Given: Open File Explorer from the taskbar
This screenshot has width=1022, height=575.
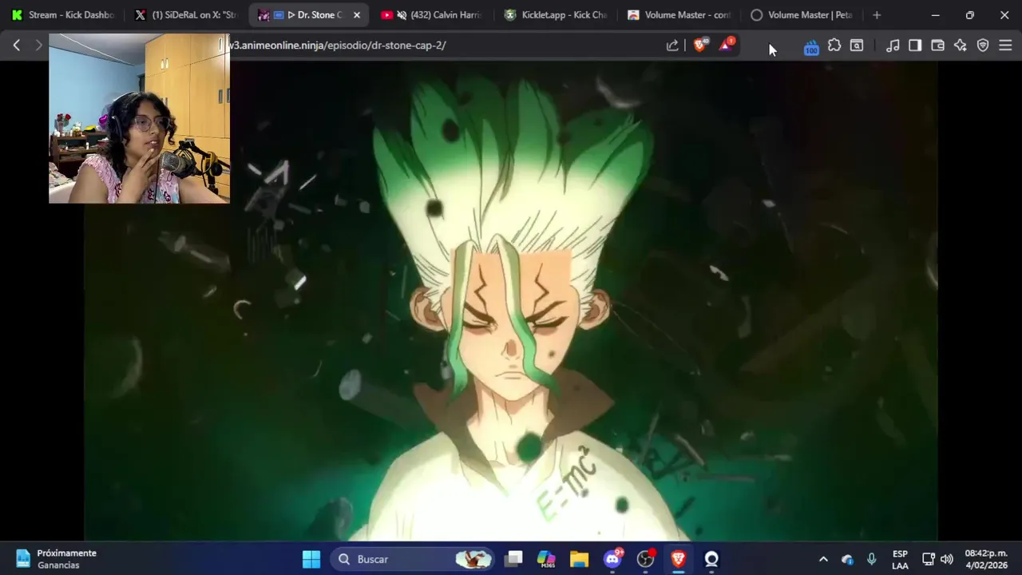Looking at the screenshot, I should click(579, 559).
